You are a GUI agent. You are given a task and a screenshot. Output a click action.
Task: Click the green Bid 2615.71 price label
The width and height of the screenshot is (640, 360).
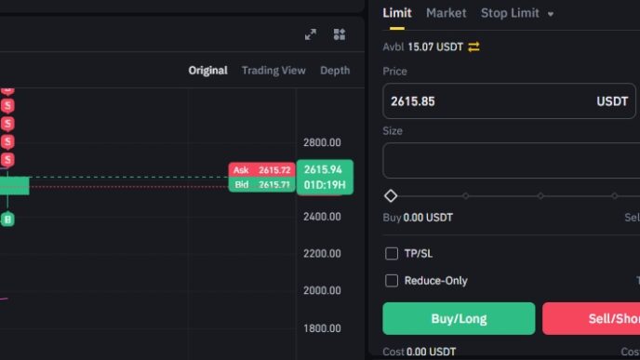pos(261,184)
